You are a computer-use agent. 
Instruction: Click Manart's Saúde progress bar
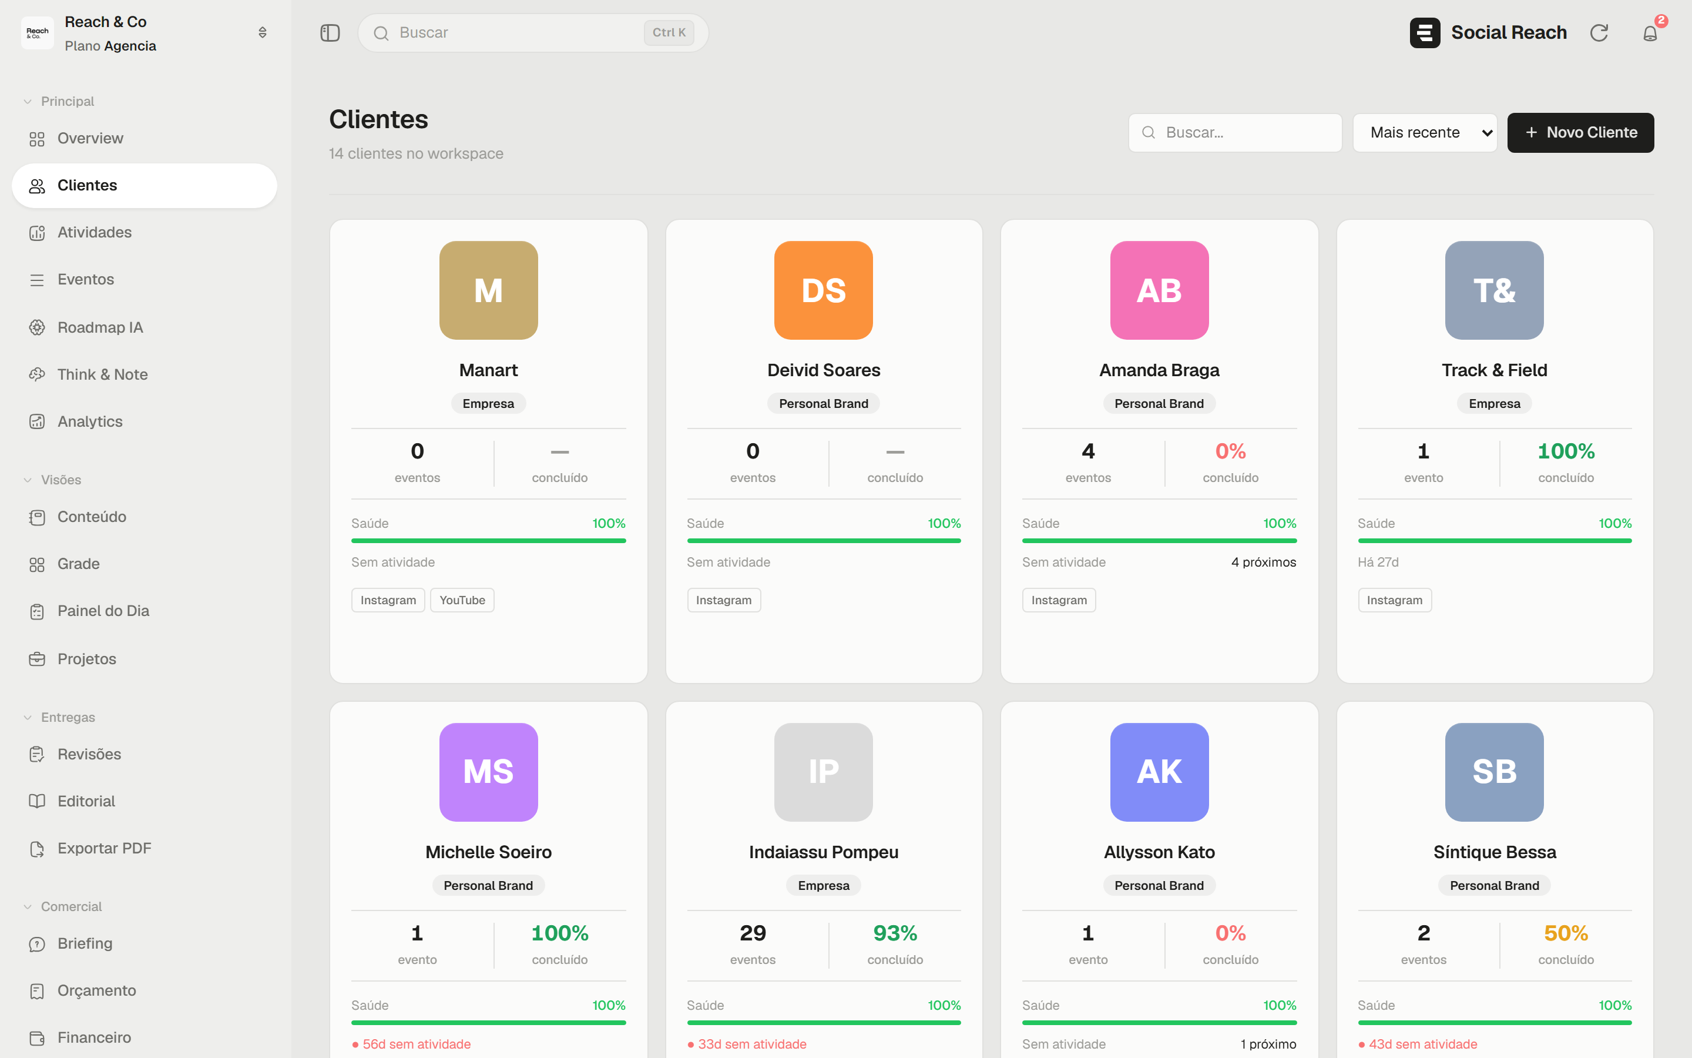[x=488, y=540]
